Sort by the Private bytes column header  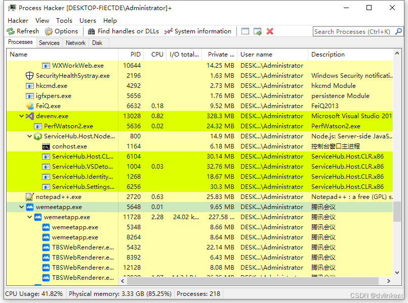point(220,55)
